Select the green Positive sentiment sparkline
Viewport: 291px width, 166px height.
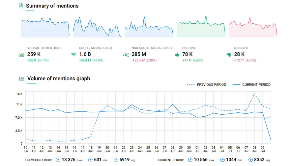[x=201, y=28]
